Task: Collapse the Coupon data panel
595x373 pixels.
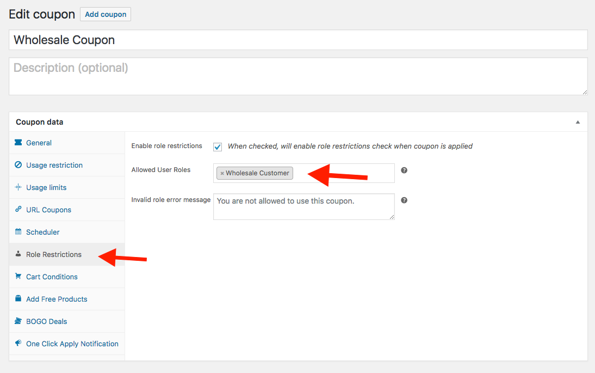Action: 578,122
